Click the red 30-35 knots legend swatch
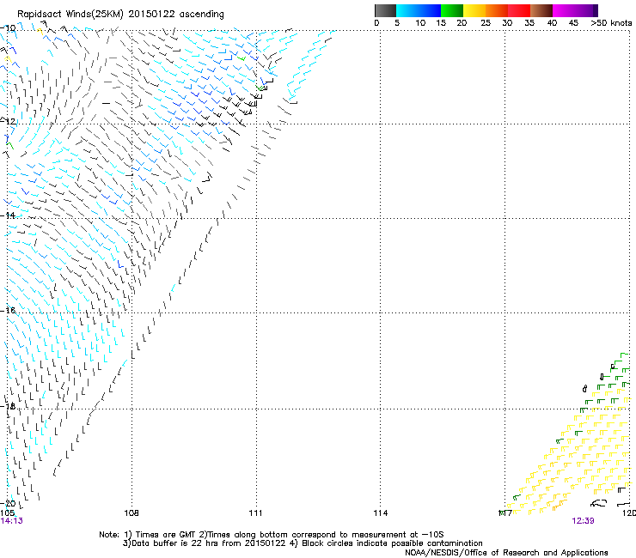The height and width of the screenshot is (558, 636). point(519,10)
